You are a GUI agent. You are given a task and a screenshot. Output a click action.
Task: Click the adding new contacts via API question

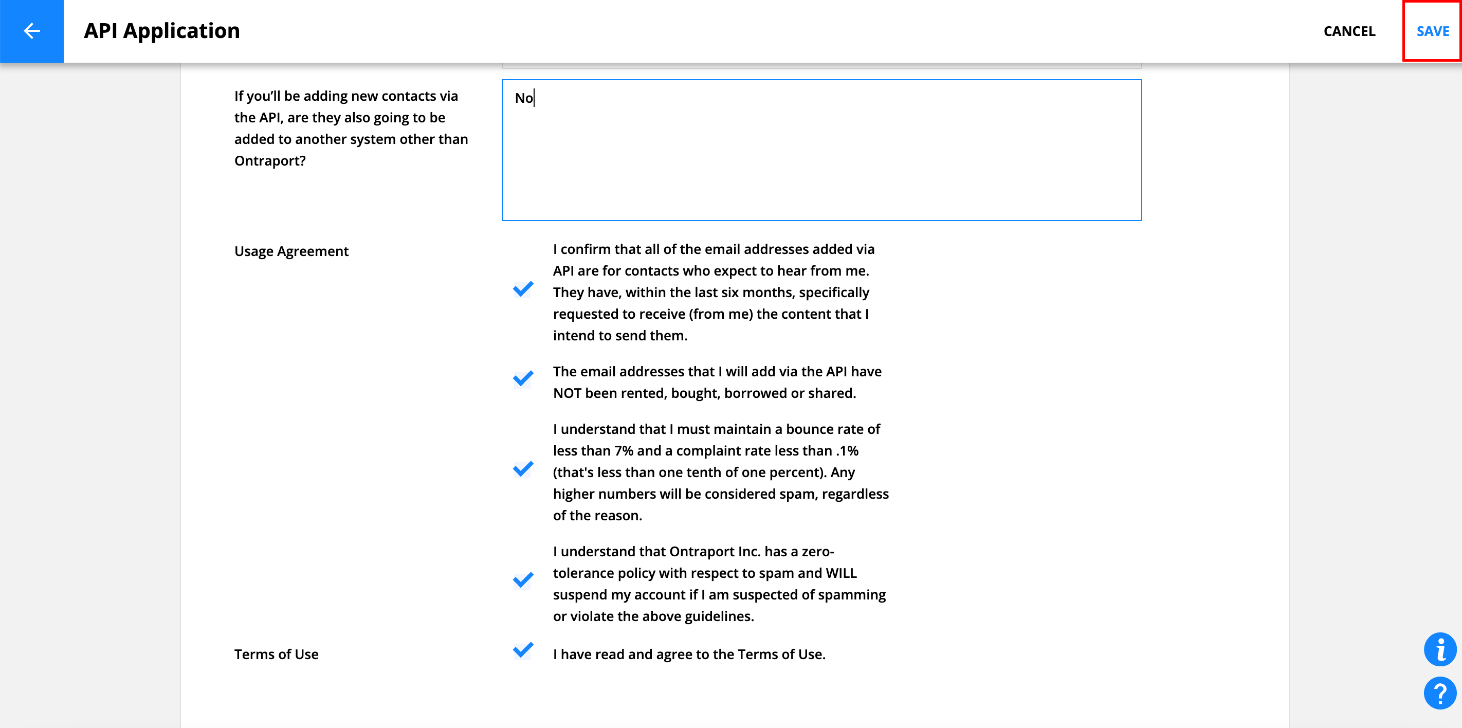coord(351,128)
